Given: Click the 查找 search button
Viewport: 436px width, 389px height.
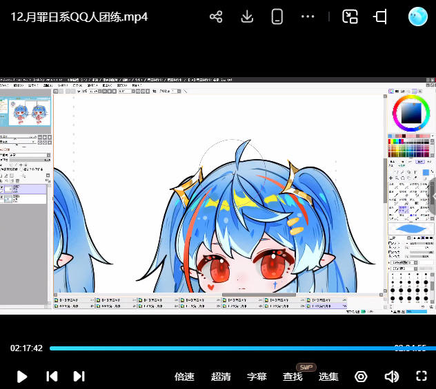Looking at the screenshot, I should point(293,377).
